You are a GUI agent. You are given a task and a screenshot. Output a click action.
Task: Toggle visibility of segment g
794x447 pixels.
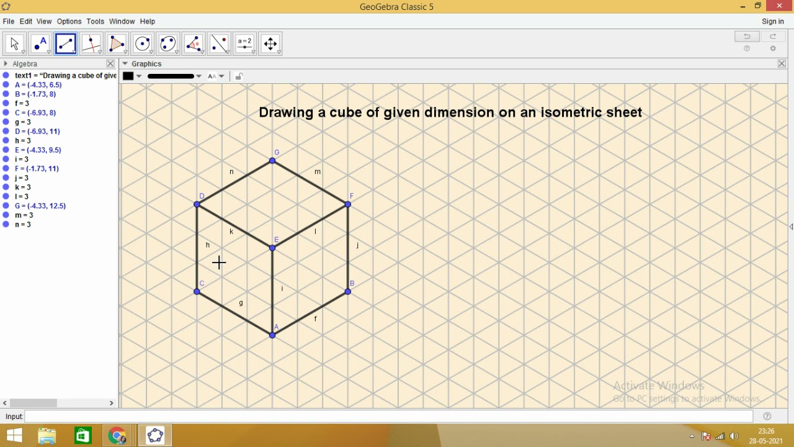[x=6, y=122]
